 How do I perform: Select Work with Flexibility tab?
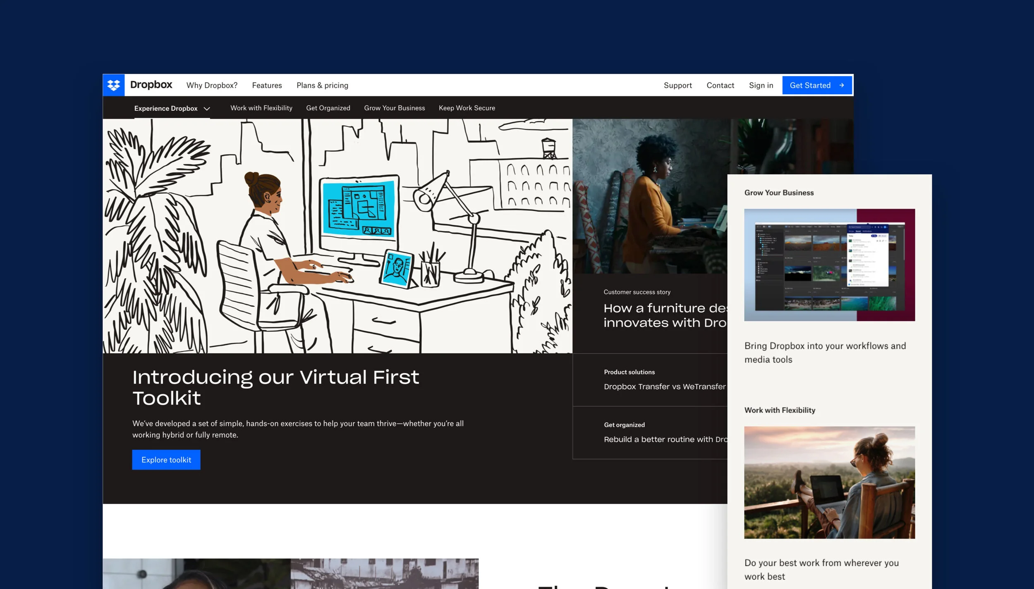[261, 108]
